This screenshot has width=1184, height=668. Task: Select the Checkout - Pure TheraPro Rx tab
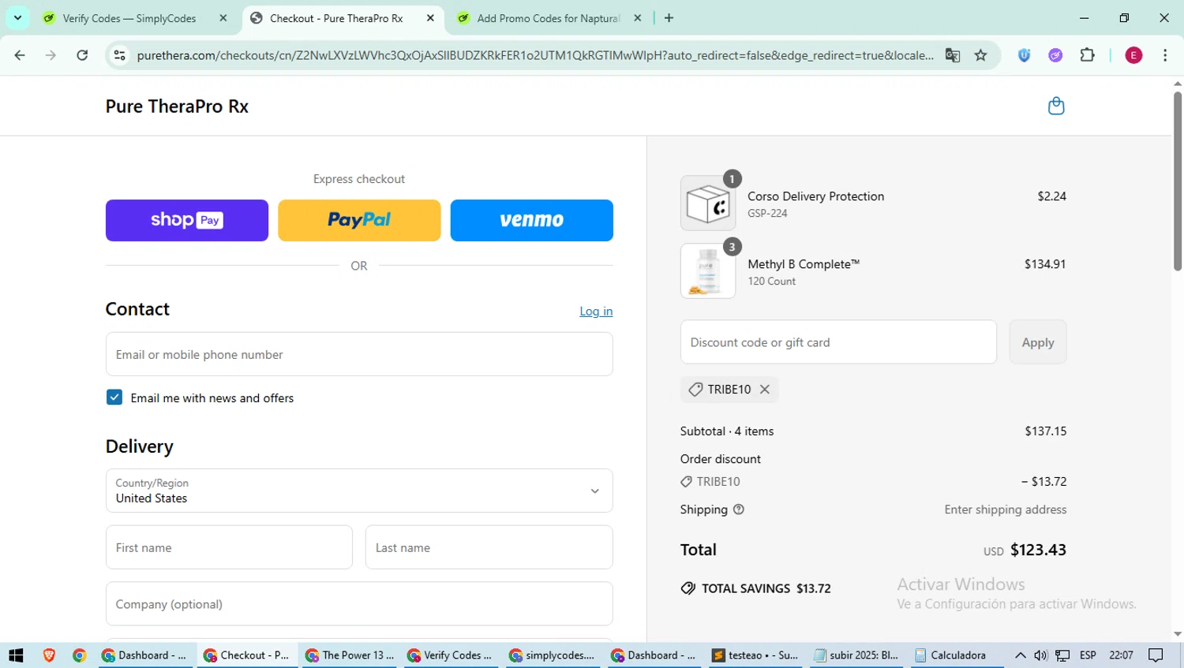click(x=341, y=18)
